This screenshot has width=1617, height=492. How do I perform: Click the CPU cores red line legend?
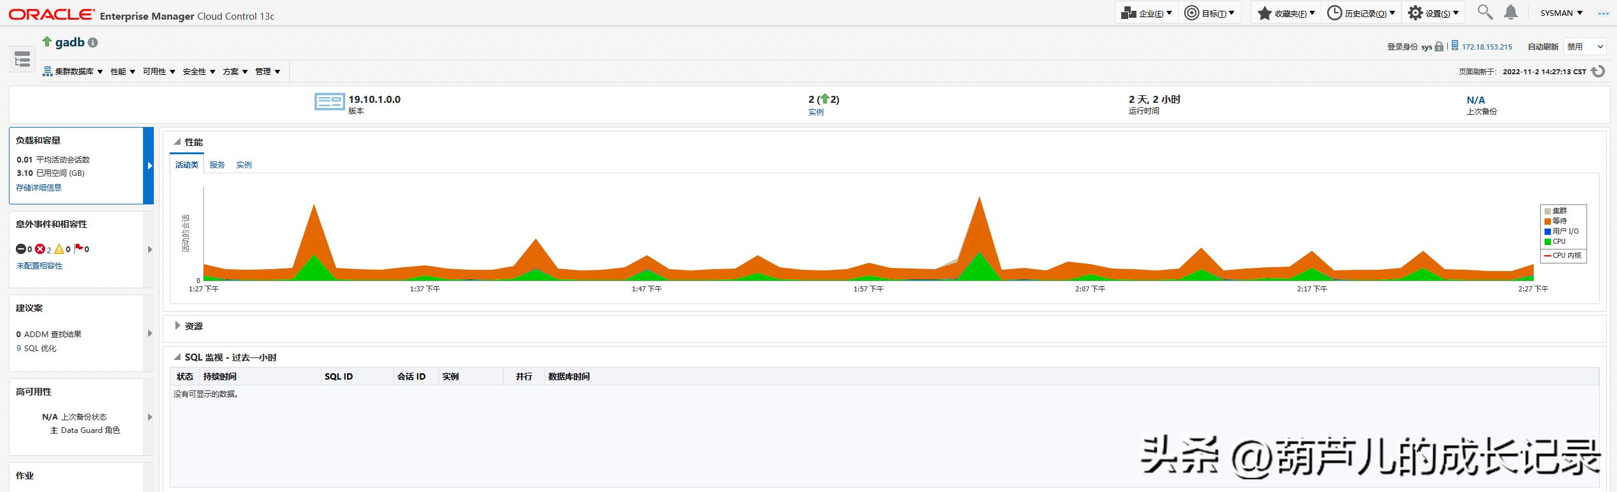click(1548, 256)
